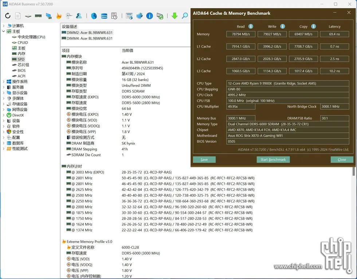Click the benchmark dialog Close button
Viewport: 357px width, 279px height.
point(342,160)
